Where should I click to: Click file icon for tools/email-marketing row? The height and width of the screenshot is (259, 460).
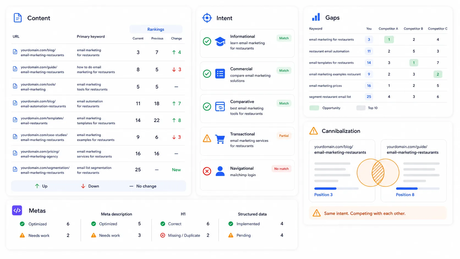(x=15, y=86)
